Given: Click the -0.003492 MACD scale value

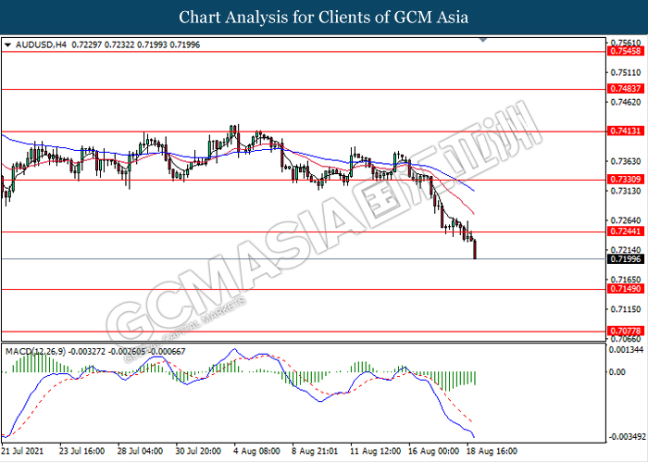Looking at the screenshot, I should (x=627, y=436).
